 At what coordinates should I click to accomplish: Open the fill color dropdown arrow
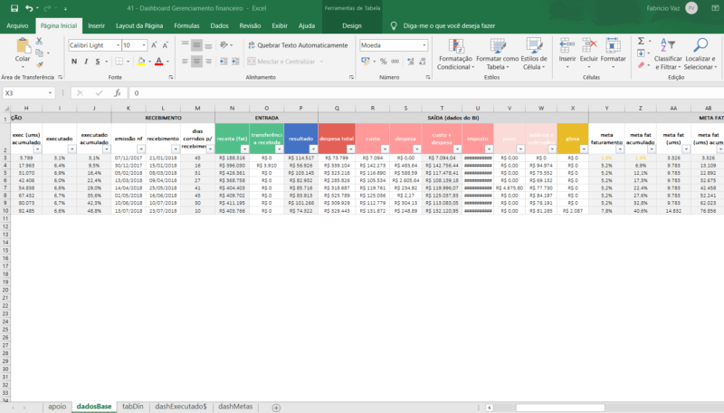(x=149, y=62)
